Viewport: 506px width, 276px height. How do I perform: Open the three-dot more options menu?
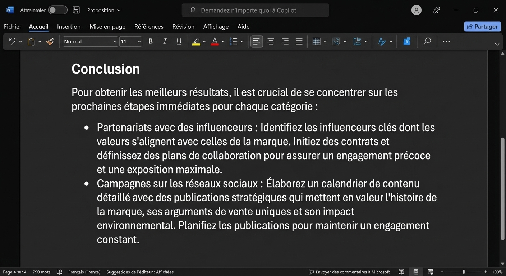click(446, 42)
